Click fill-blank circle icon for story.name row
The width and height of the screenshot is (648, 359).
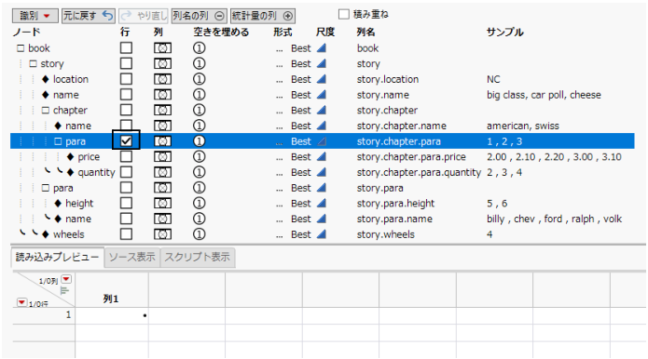click(x=199, y=95)
